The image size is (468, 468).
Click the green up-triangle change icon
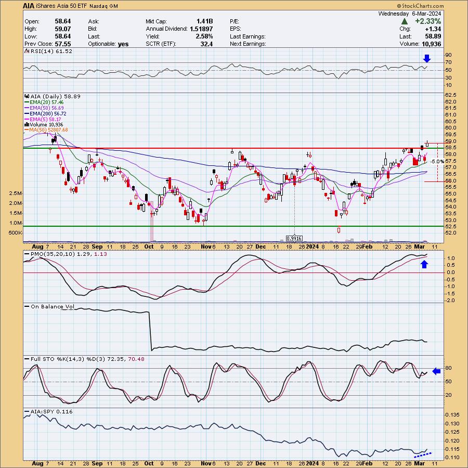click(x=405, y=21)
